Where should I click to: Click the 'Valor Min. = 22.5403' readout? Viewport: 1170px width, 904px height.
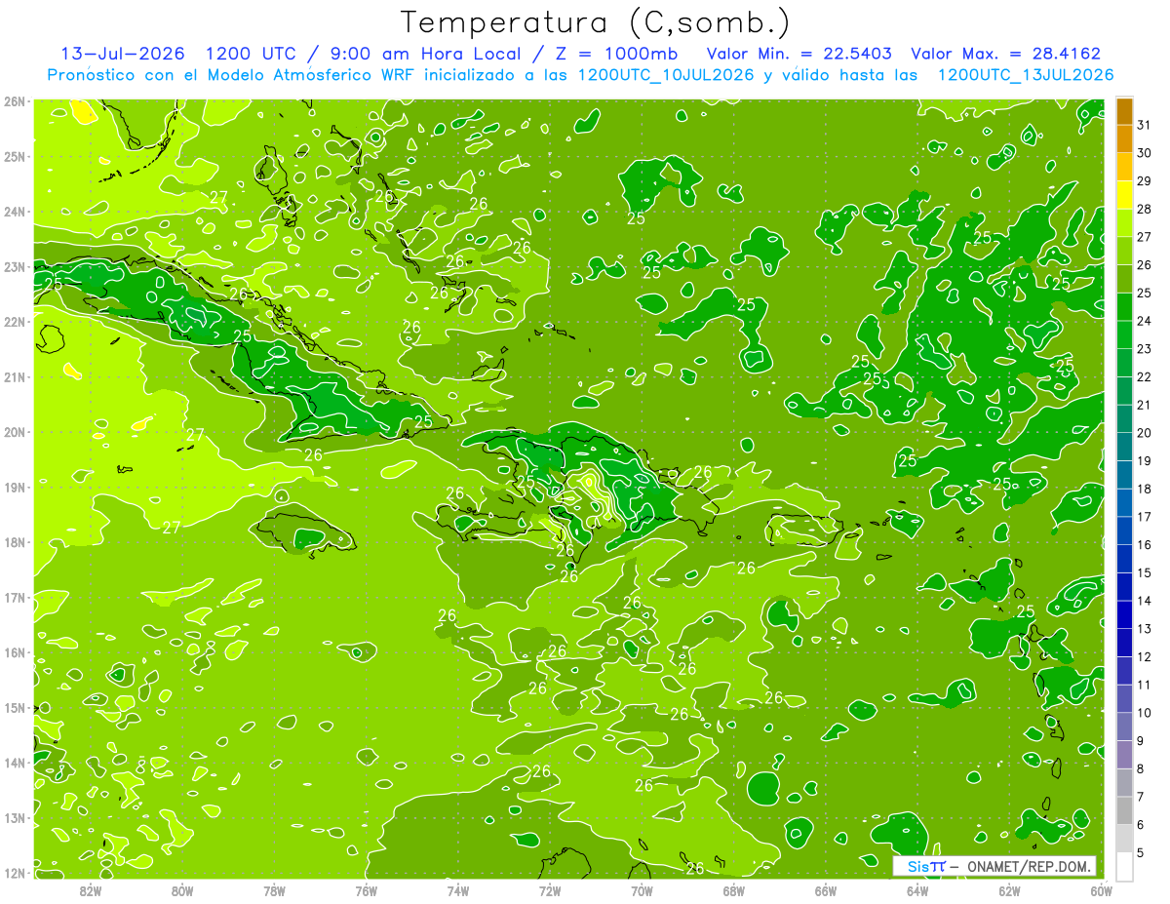pyautogui.click(x=799, y=54)
